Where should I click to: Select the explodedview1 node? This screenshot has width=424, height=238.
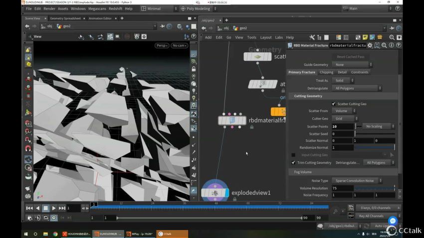point(215,193)
